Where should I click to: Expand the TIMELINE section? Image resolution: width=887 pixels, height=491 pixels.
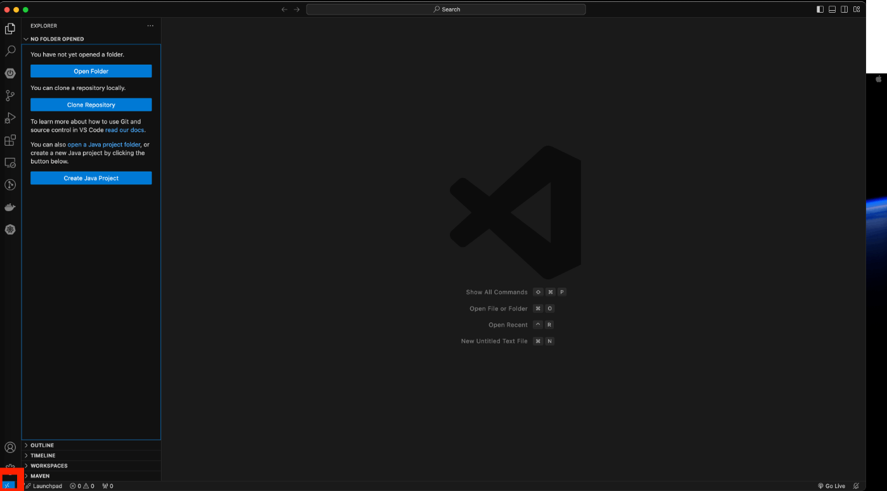tap(91, 456)
